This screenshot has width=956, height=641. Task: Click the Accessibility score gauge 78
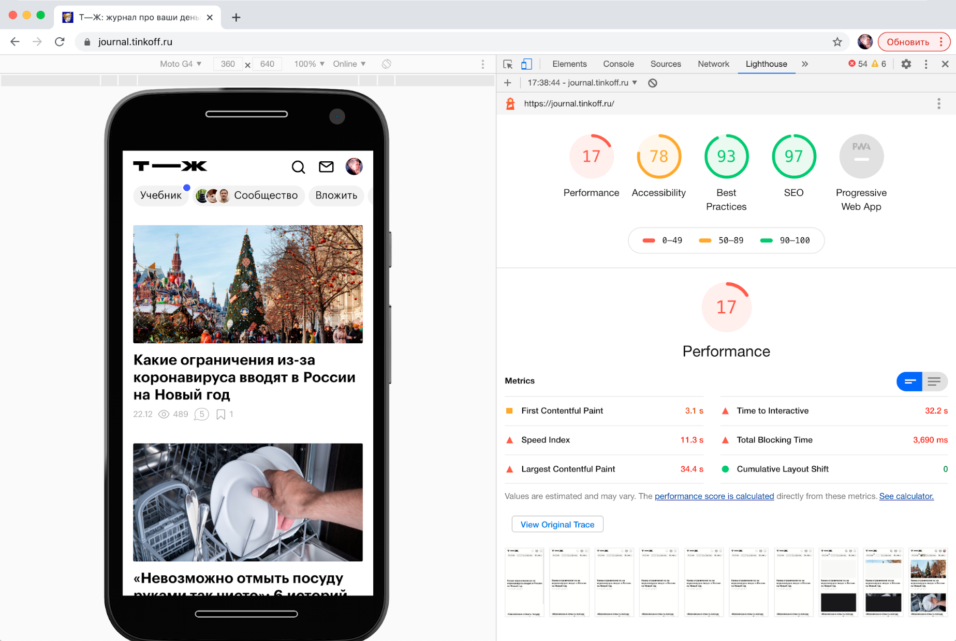tap(658, 156)
